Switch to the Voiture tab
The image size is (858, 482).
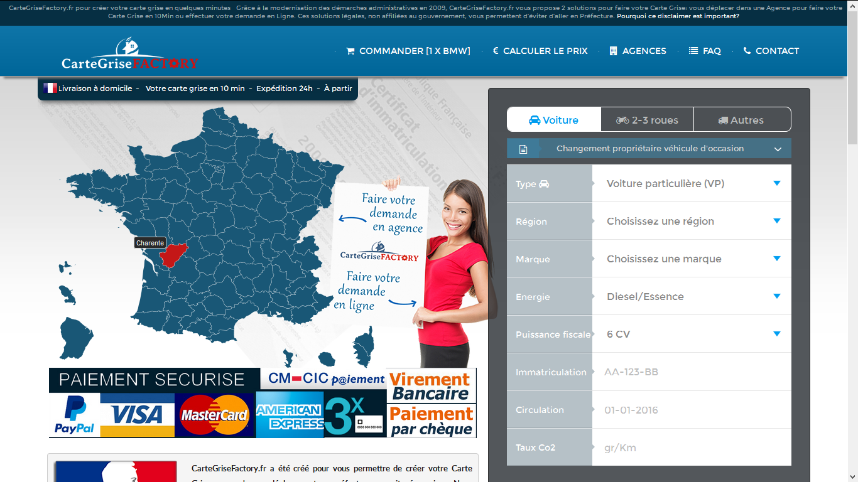point(554,120)
